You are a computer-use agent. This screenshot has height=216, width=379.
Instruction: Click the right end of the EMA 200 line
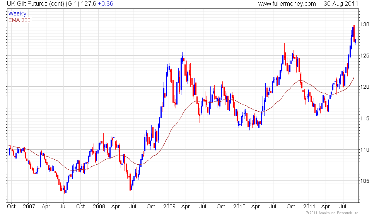(355, 77)
